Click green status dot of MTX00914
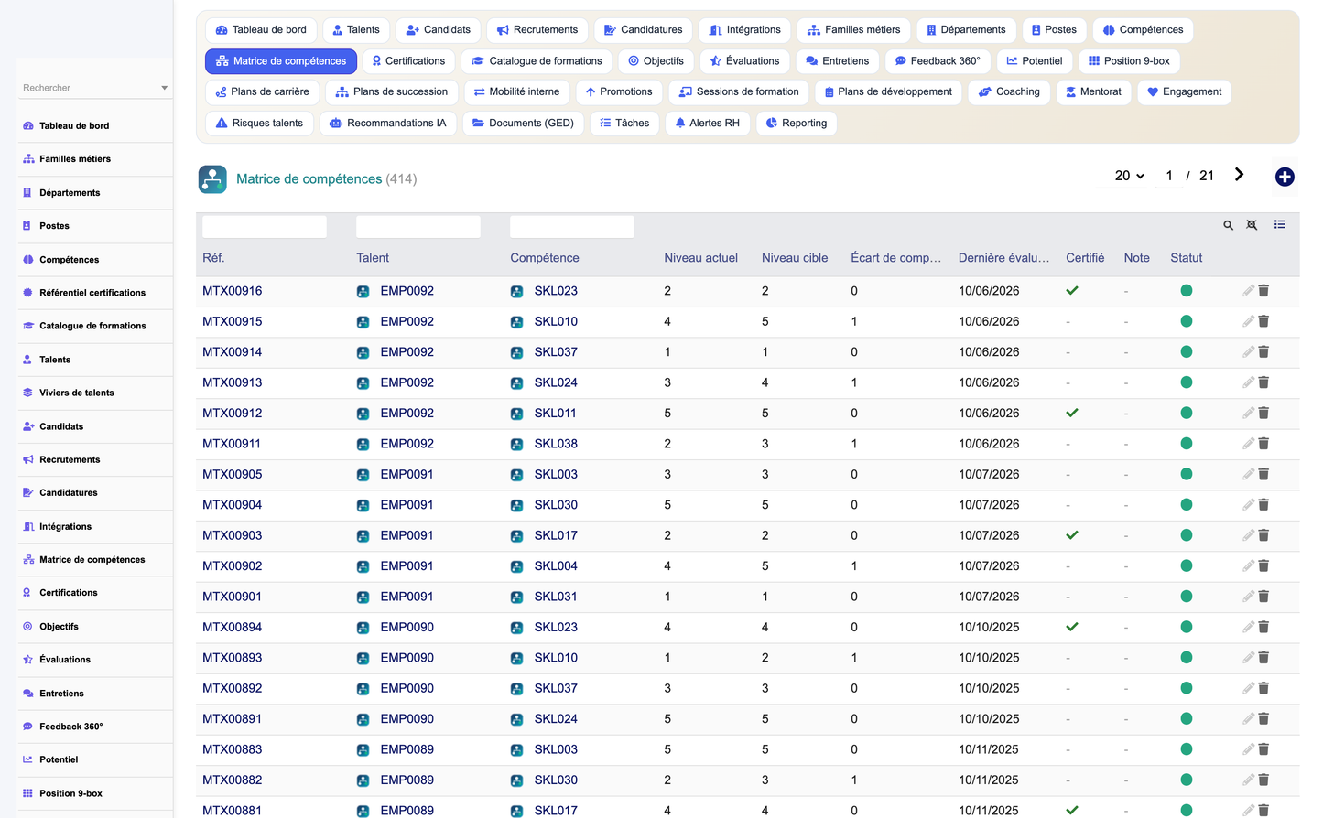Screen dimensions: 1323x818 [x=1187, y=351]
